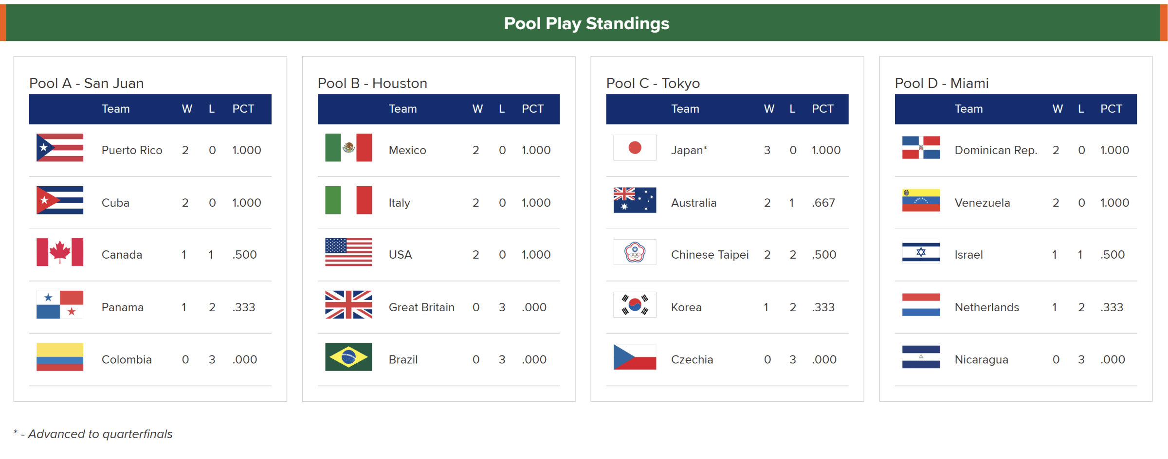This screenshot has width=1168, height=459.
Task: Open the Italy team link
Action: [x=399, y=203]
